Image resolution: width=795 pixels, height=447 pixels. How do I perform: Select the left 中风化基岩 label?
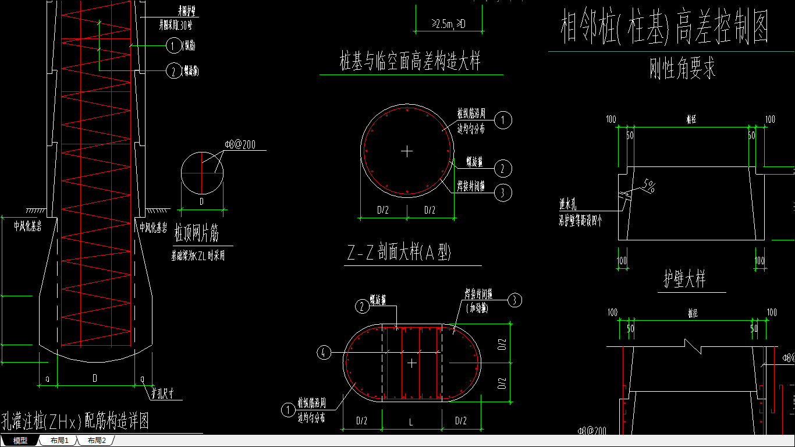point(27,227)
